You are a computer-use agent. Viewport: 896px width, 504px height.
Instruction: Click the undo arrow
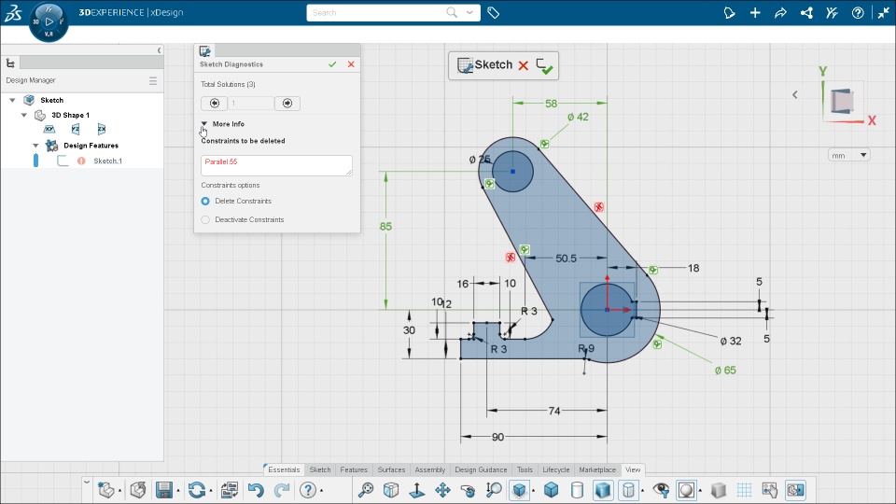pyautogui.click(x=256, y=490)
